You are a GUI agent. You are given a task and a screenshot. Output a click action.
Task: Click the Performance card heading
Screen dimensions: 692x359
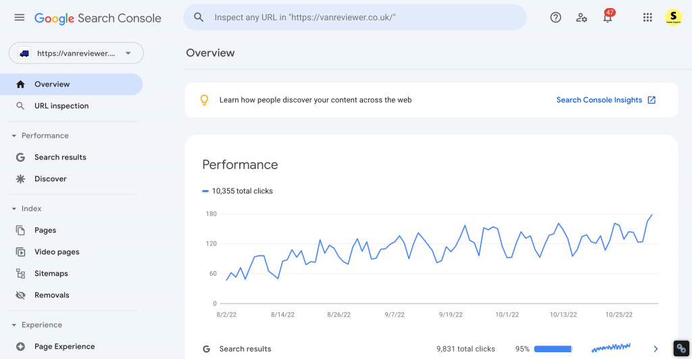(240, 165)
